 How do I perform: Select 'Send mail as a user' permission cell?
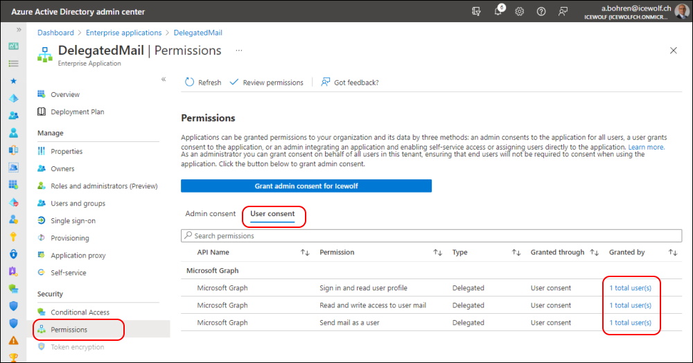[x=349, y=322]
